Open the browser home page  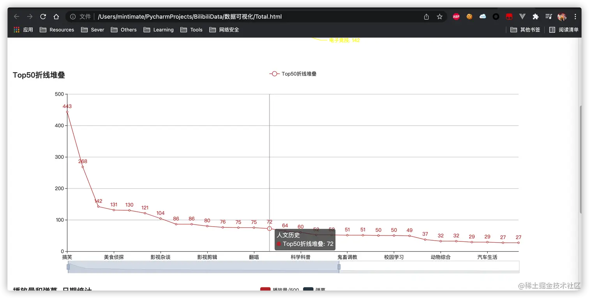[56, 17]
